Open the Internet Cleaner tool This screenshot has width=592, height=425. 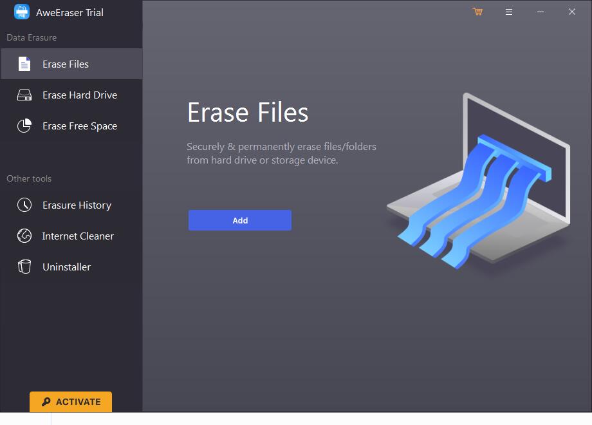click(79, 236)
